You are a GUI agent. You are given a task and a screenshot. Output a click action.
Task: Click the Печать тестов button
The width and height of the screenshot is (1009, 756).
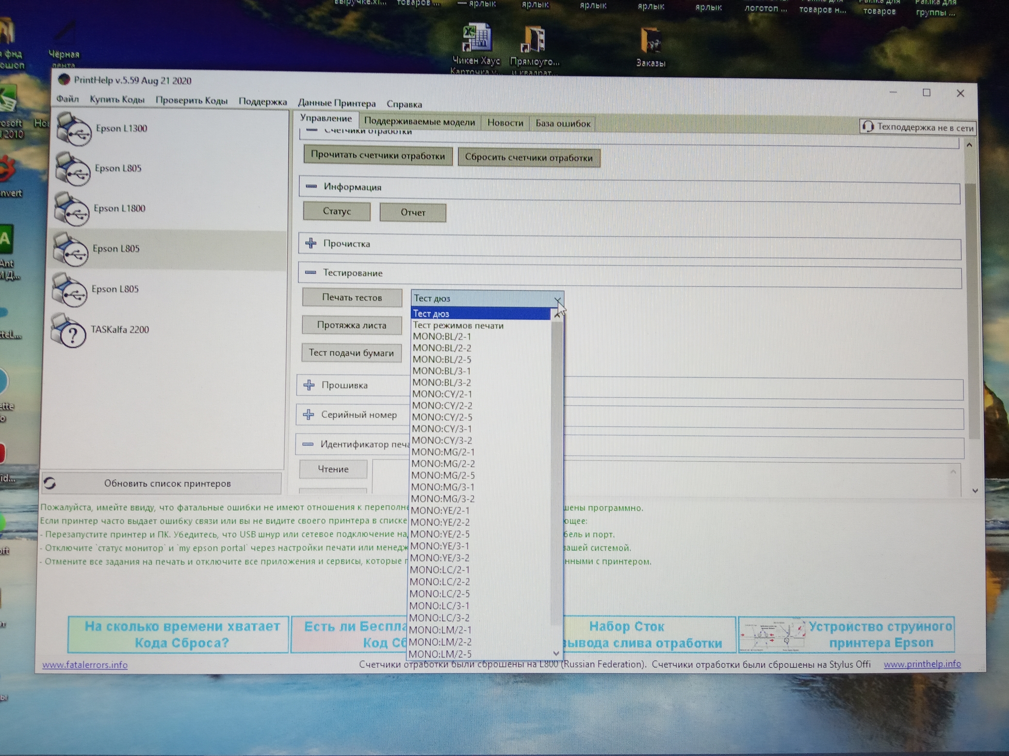point(352,298)
